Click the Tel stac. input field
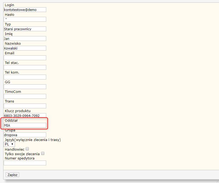This screenshot has height=183, width=219. coord(25,67)
